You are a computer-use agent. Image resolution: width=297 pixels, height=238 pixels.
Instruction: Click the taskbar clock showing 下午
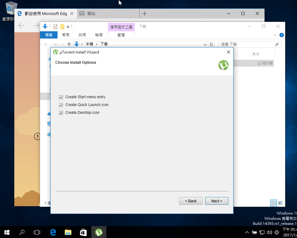click(289, 232)
